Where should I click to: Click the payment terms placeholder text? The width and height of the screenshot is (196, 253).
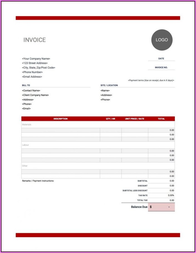tap(151, 80)
